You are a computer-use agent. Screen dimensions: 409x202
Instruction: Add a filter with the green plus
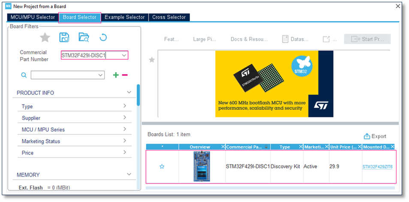click(x=116, y=75)
